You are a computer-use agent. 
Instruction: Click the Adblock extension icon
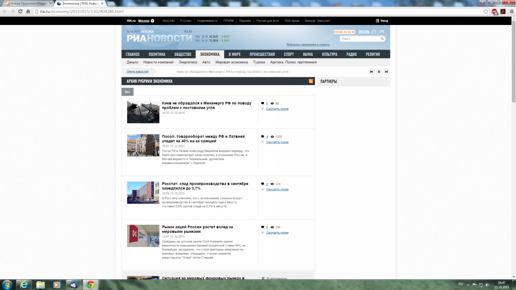pos(495,12)
